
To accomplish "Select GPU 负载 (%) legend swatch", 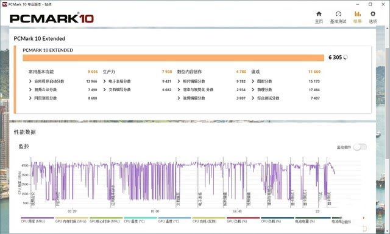I will [243, 218].
